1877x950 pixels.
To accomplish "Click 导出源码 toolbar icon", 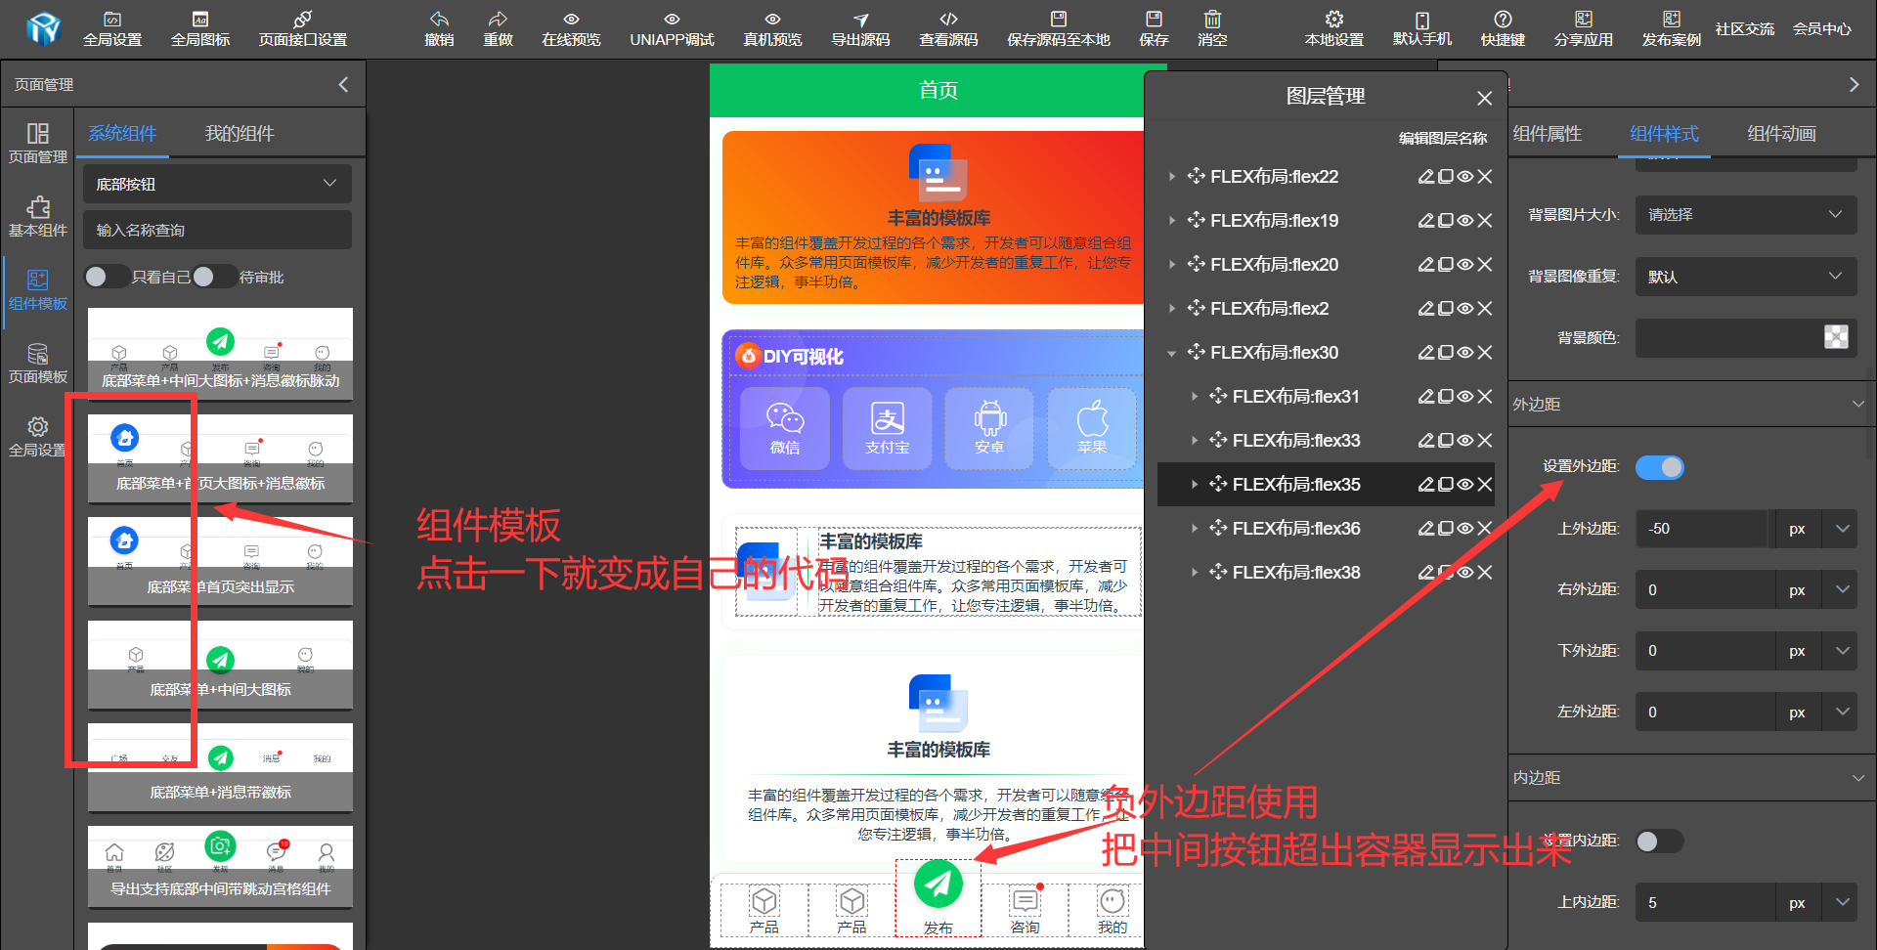I will click(x=860, y=29).
